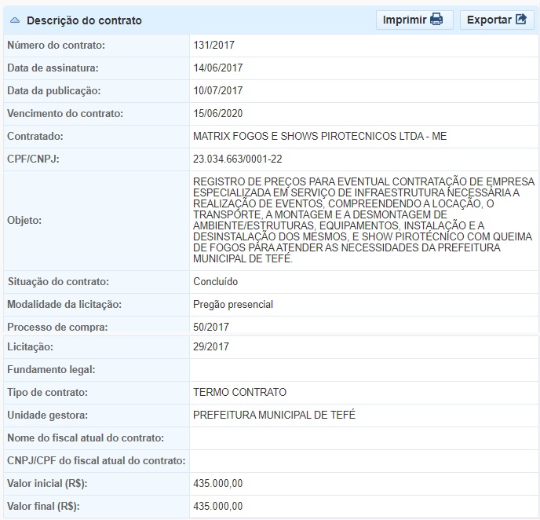Click contractor name MATRIX FOGOS E SHOWS
This screenshot has width=540, height=520.
[319, 137]
